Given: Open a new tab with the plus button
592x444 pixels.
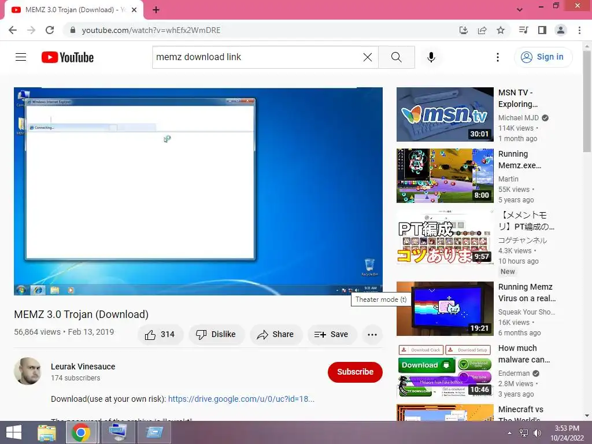Looking at the screenshot, I should [x=156, y=10].
